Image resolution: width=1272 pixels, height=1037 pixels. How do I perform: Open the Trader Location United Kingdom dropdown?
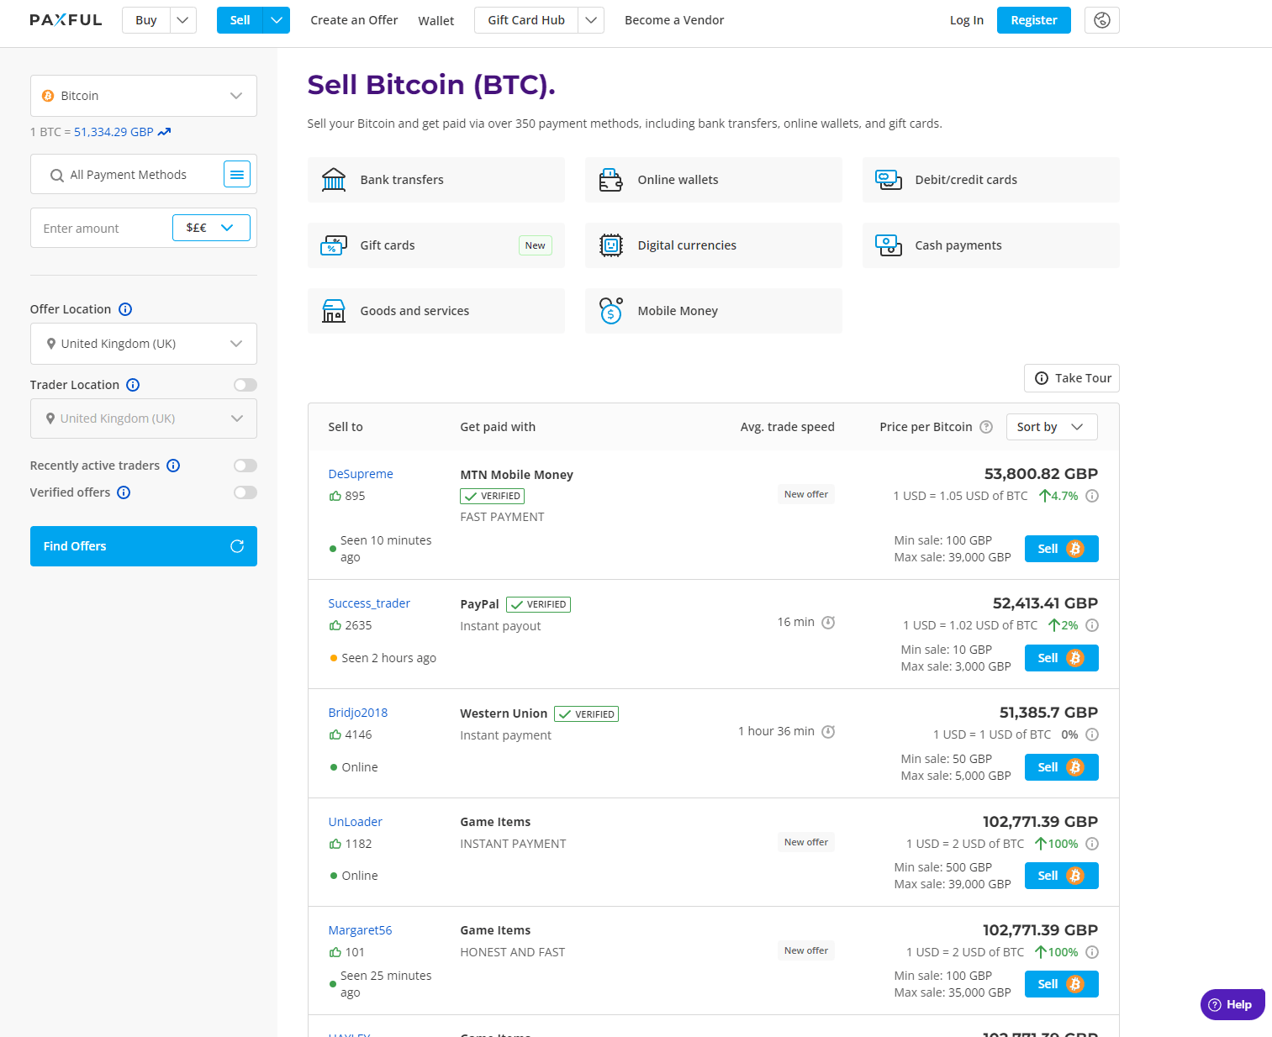pos(144,418)
